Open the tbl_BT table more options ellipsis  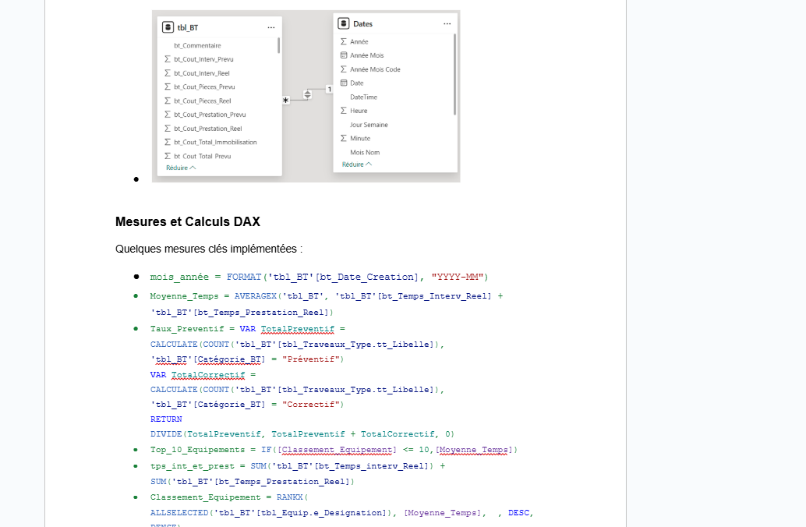(x=271, y=28)
